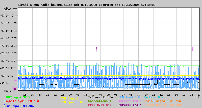Click the "270M" y-axis label
The width and height of the screenshot is (202, 108).
click(x=14, y=23)
